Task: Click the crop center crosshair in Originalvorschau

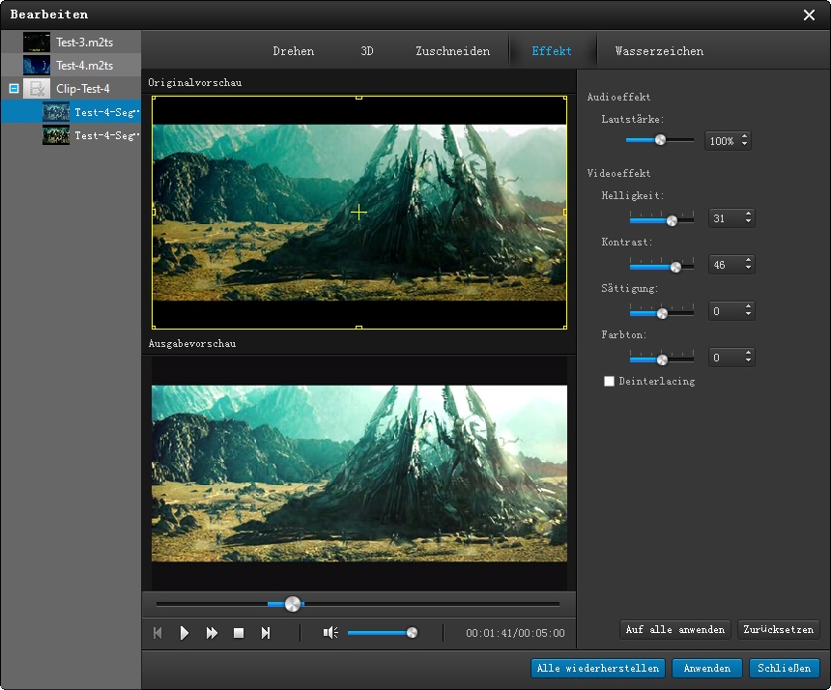Action: pos(358,213)
